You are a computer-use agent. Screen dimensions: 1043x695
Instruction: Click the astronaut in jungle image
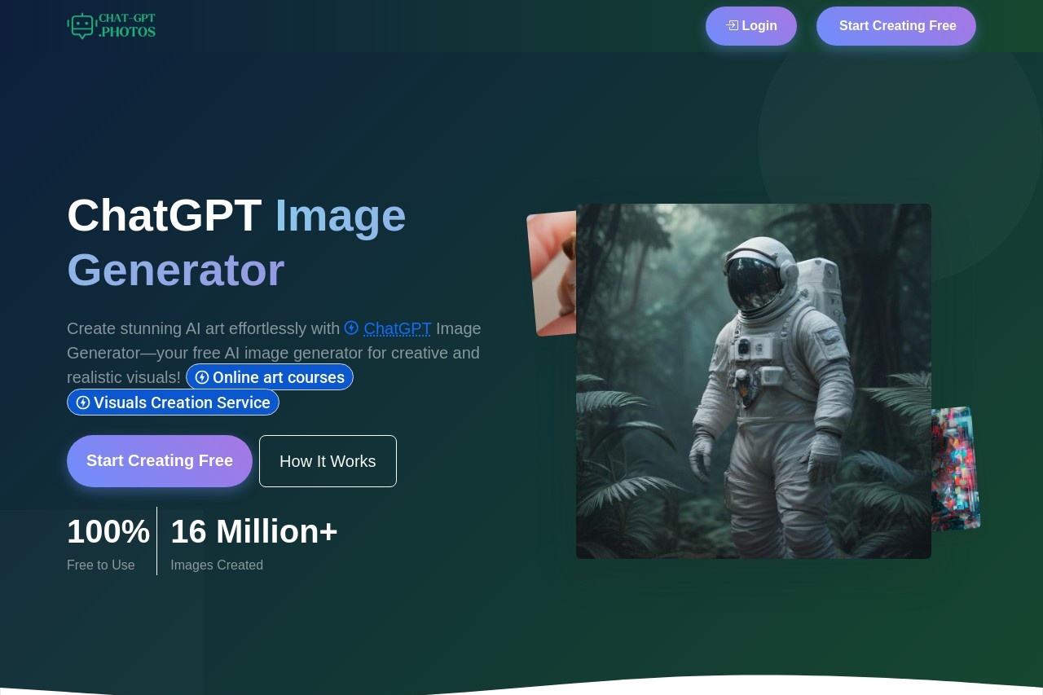[x=754, y=381]
